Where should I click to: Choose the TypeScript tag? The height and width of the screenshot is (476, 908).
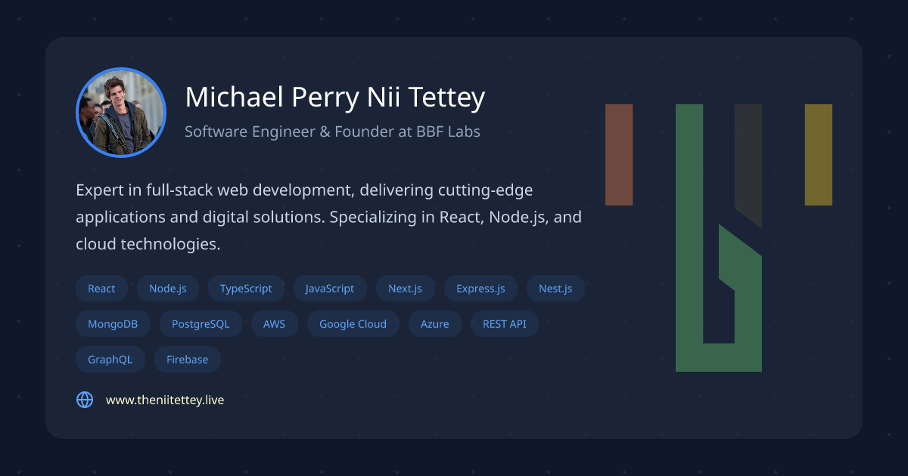[x=246, y=289]
